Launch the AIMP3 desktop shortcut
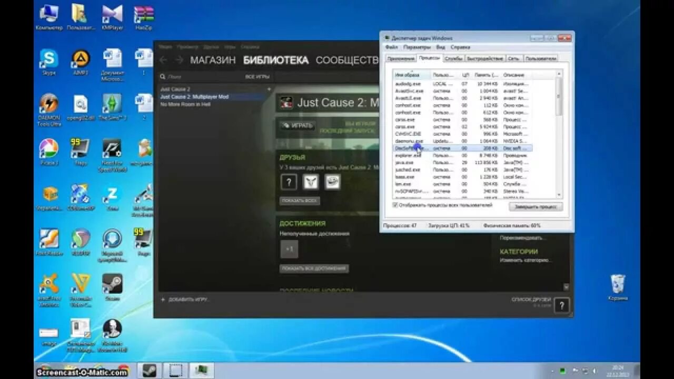This screenshot has width=674, height=379. 81,62
